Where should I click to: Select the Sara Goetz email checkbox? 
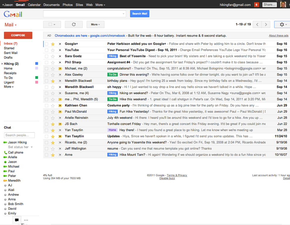pos(46,56)
